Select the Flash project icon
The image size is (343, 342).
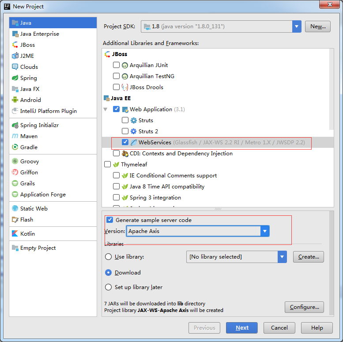[15, 220]
